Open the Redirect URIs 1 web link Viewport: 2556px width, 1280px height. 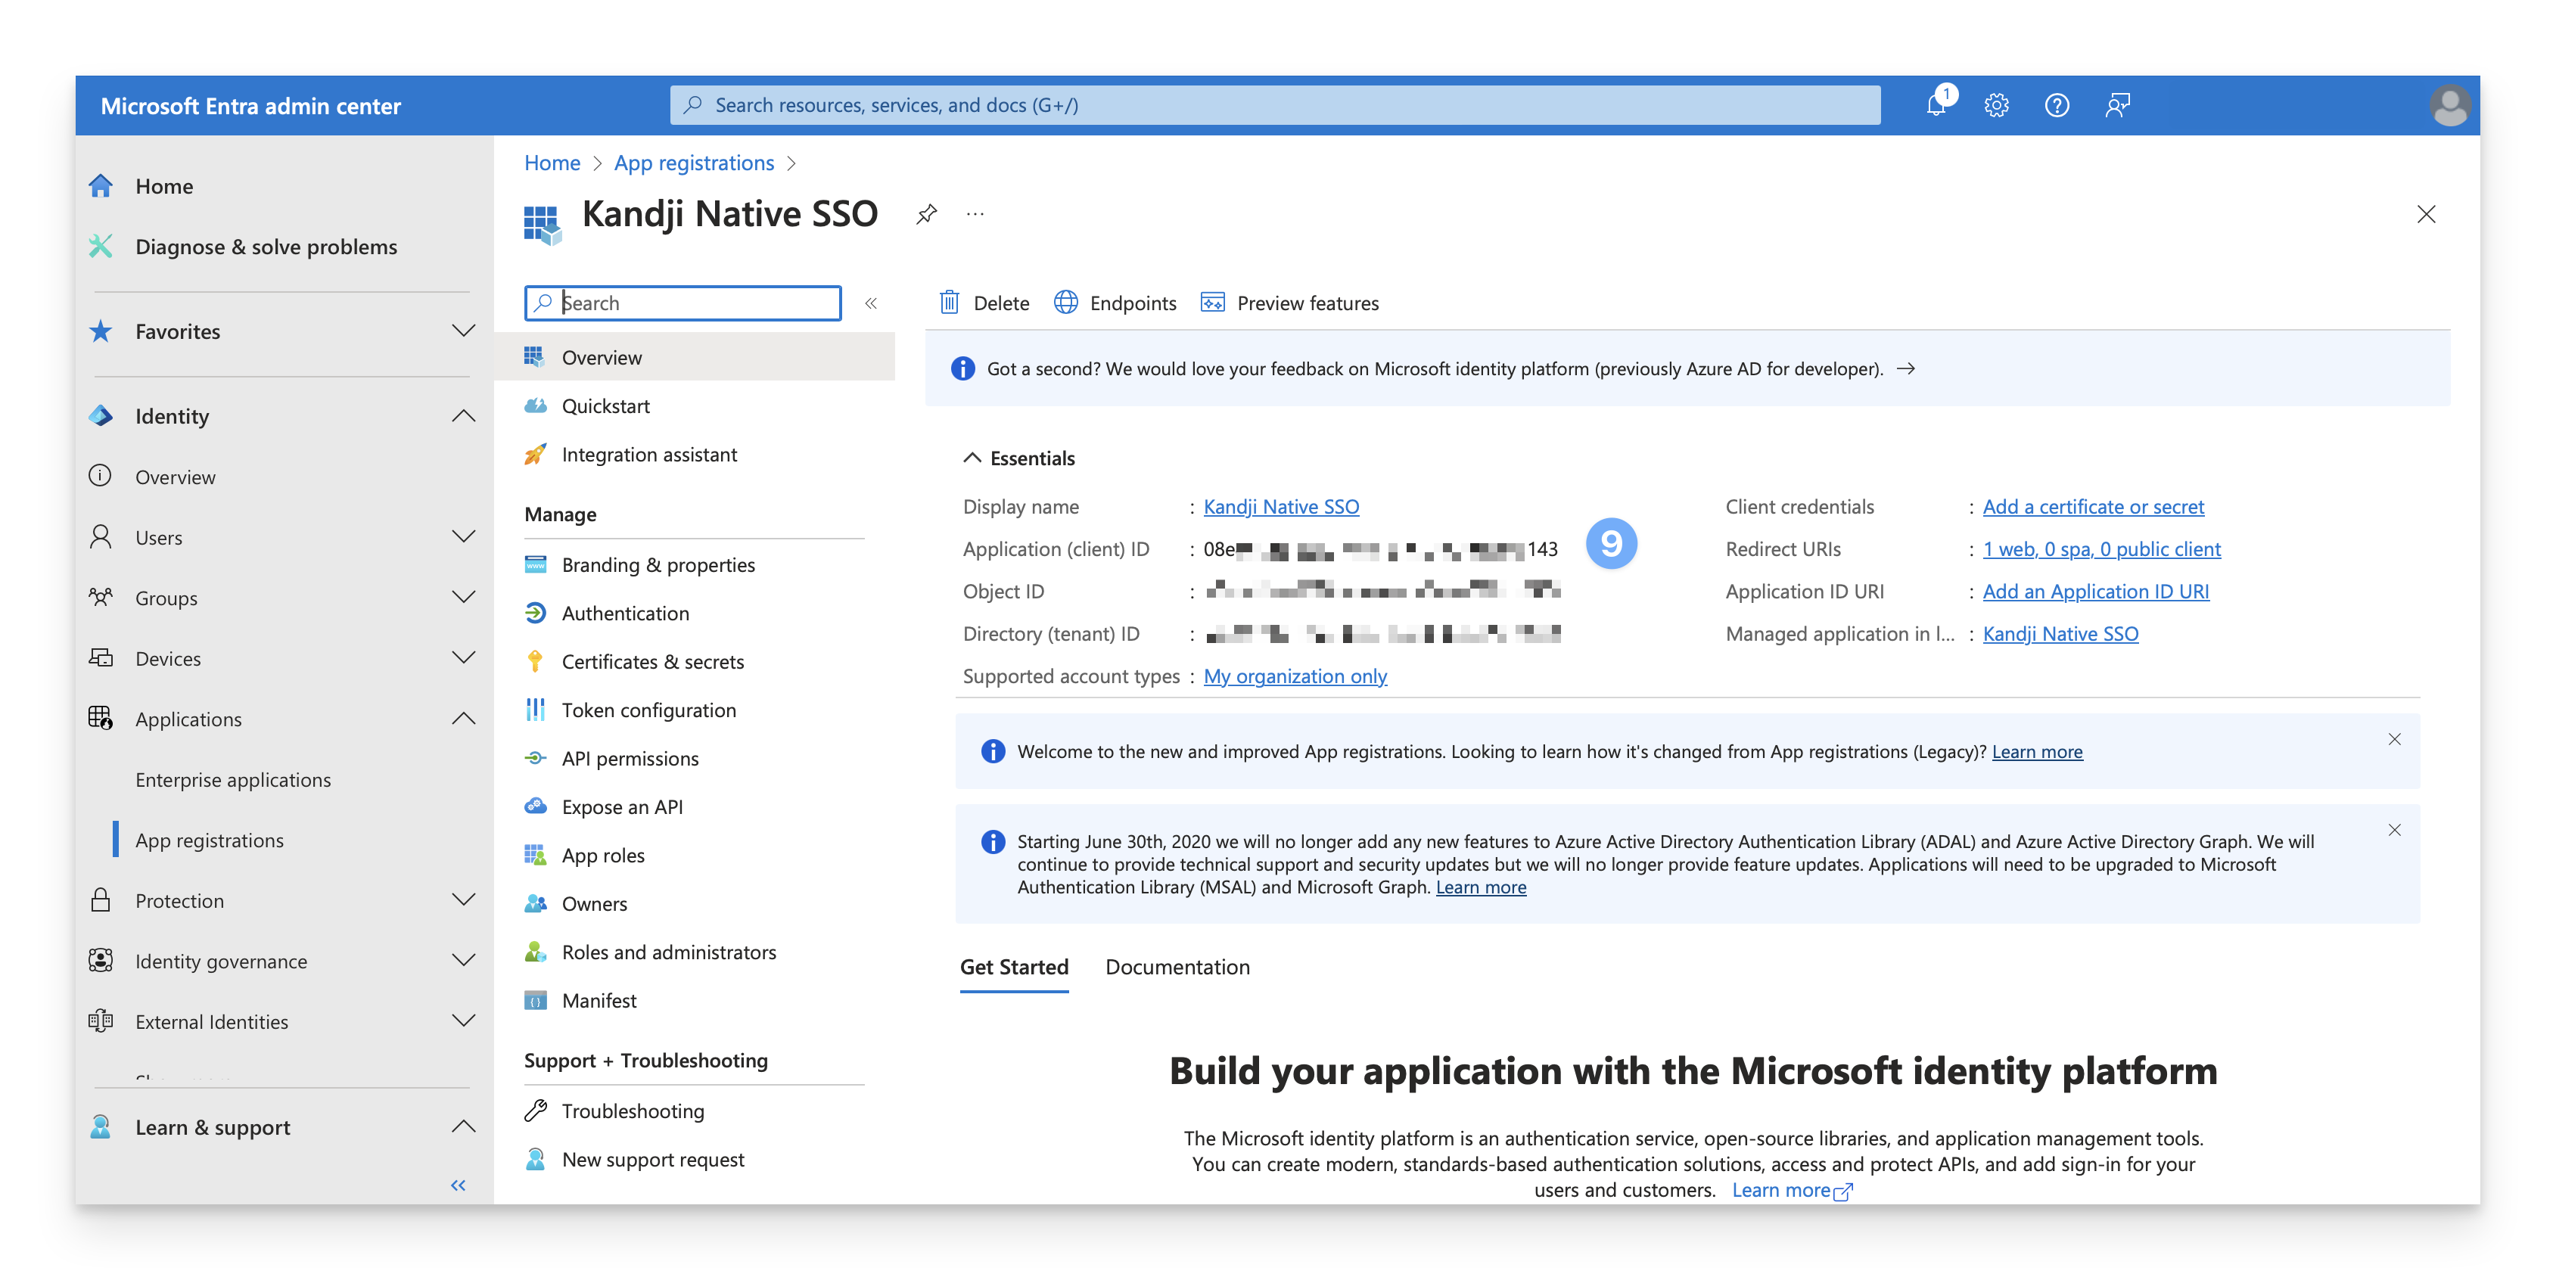pyautogui.click(x=2101, y=548)
